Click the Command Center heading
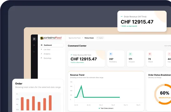171x112 pixels. [77, 46]
